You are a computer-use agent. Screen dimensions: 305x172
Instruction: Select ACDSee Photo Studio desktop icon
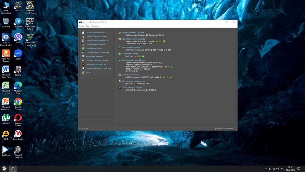pos(6,40)
